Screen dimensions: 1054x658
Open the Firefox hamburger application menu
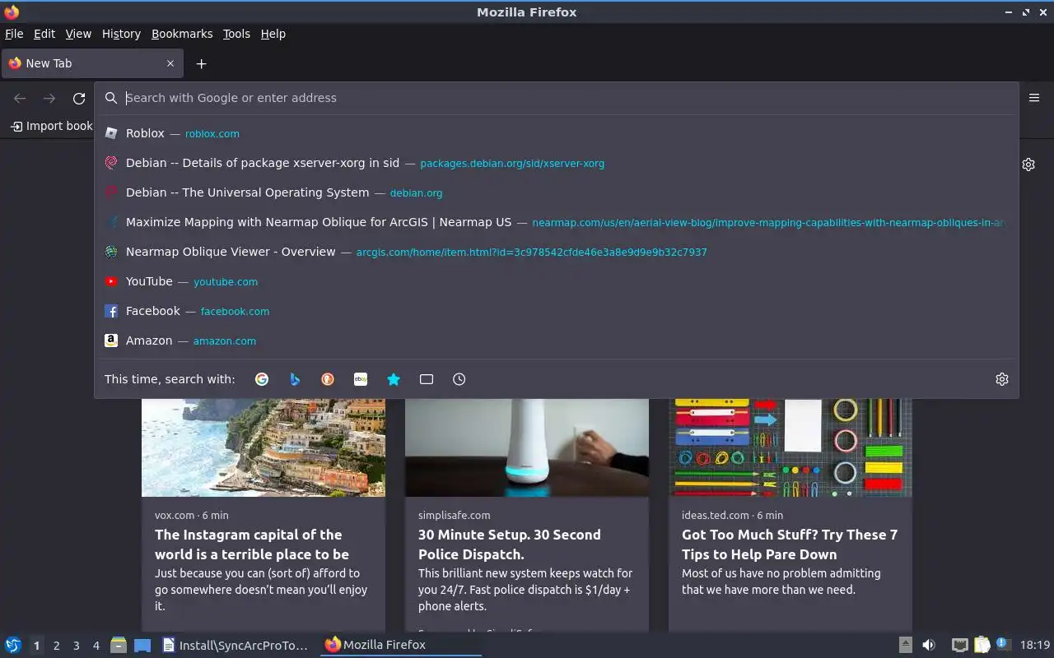[1034, 98]
